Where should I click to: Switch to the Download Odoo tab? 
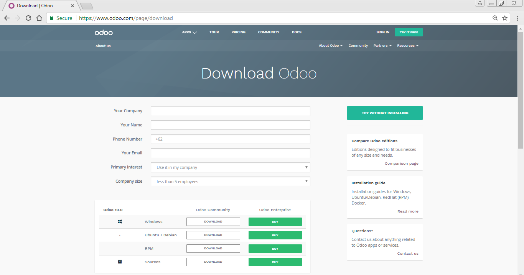pyautogui.click(x=38, y=6)
